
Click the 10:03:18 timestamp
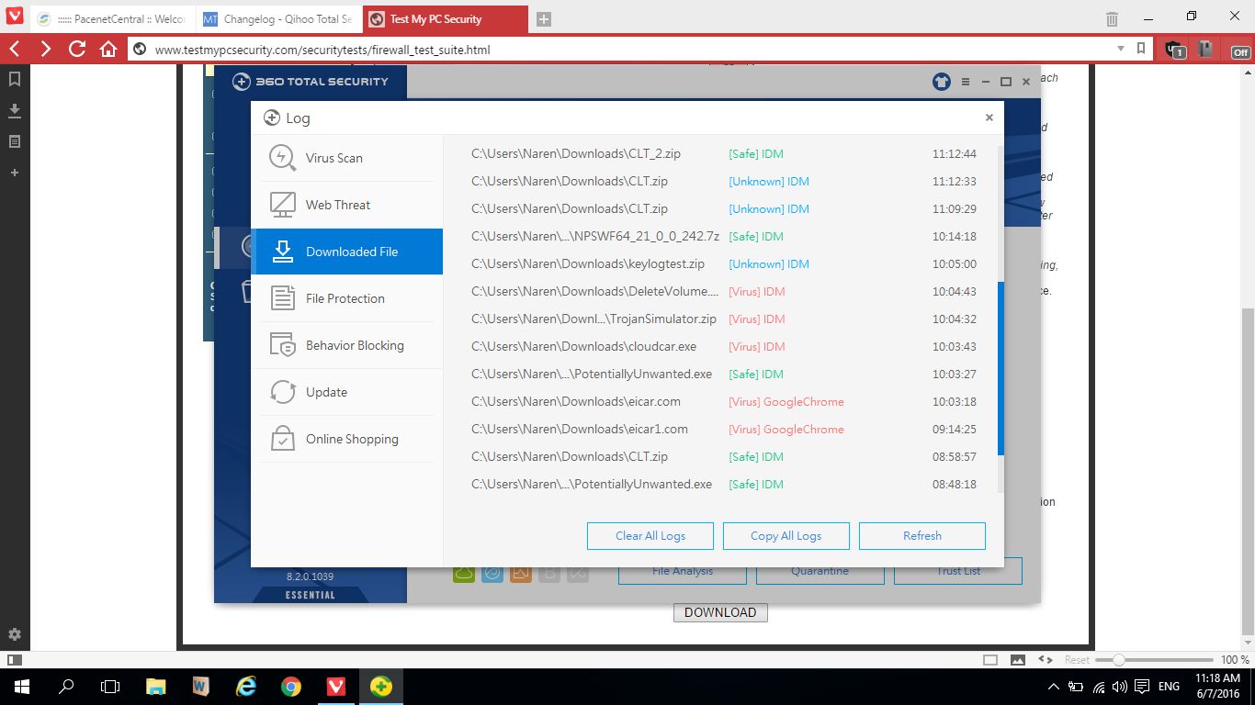[x=954, y=402]
